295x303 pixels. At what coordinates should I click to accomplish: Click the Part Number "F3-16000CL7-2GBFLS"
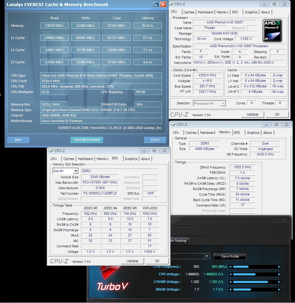coord(100,193)
